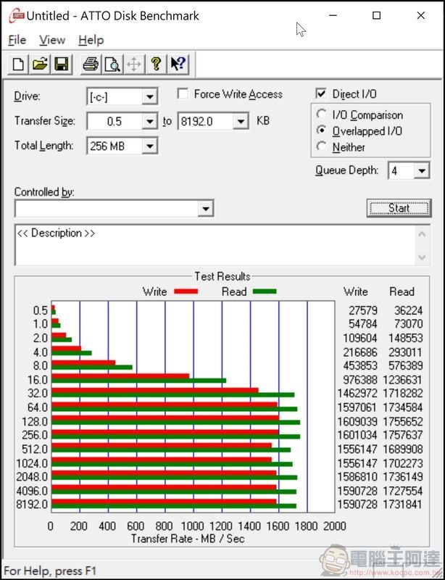Enable Force Write Access checkbox
This screenshot has width=445, height=580.
click(x=183, y=94)
